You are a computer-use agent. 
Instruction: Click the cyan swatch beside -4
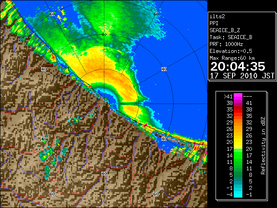(x=238, y=195)
